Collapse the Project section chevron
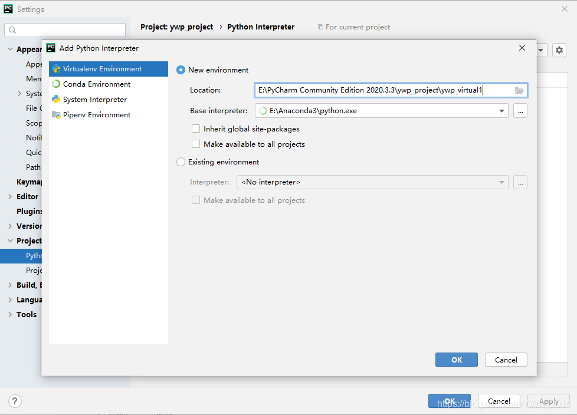This screenshot has width=577, height=415. pos(10,241)
